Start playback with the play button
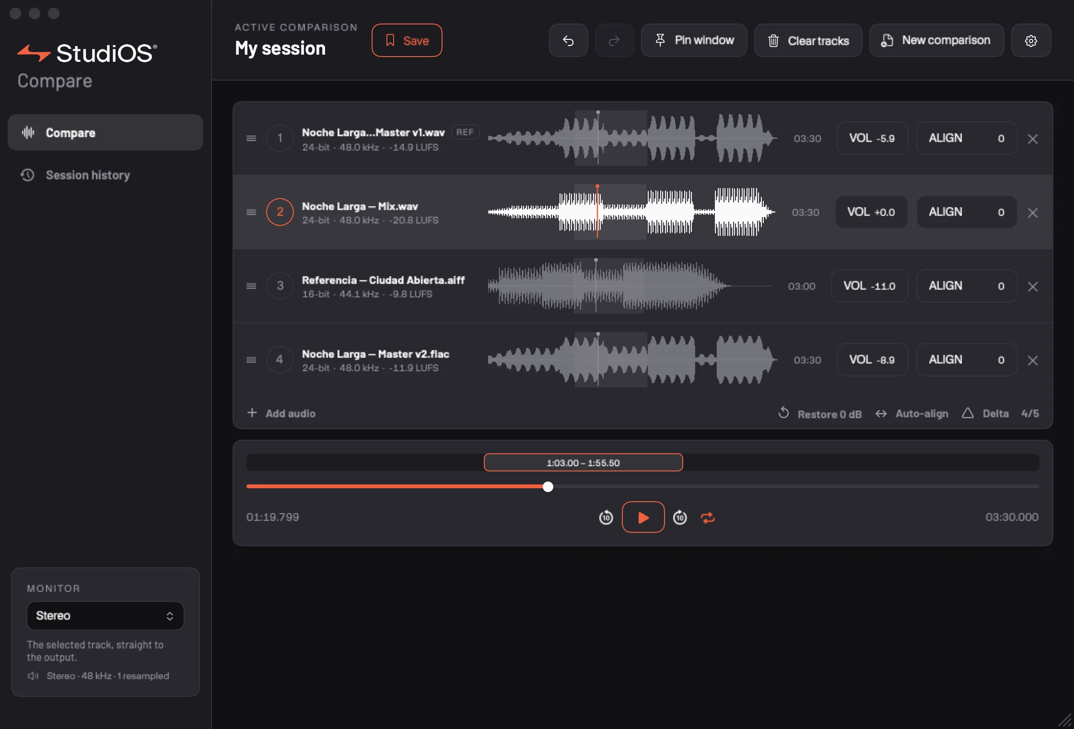This screenshot has height=729, width=1074. tap(643, 517)
